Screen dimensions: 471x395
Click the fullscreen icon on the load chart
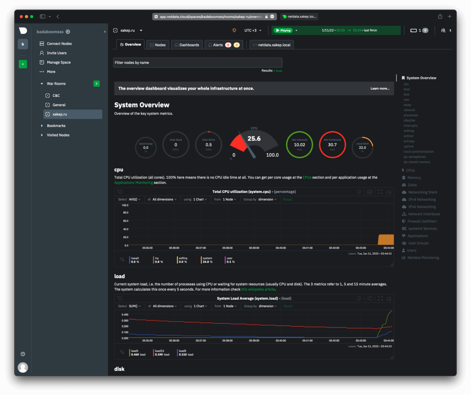click(x=380, y=298)
